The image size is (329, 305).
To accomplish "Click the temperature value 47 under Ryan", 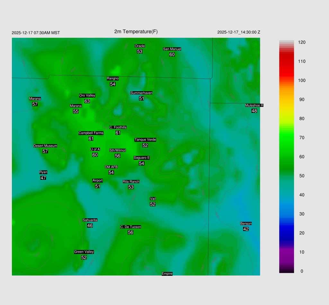I will [43, 178].
